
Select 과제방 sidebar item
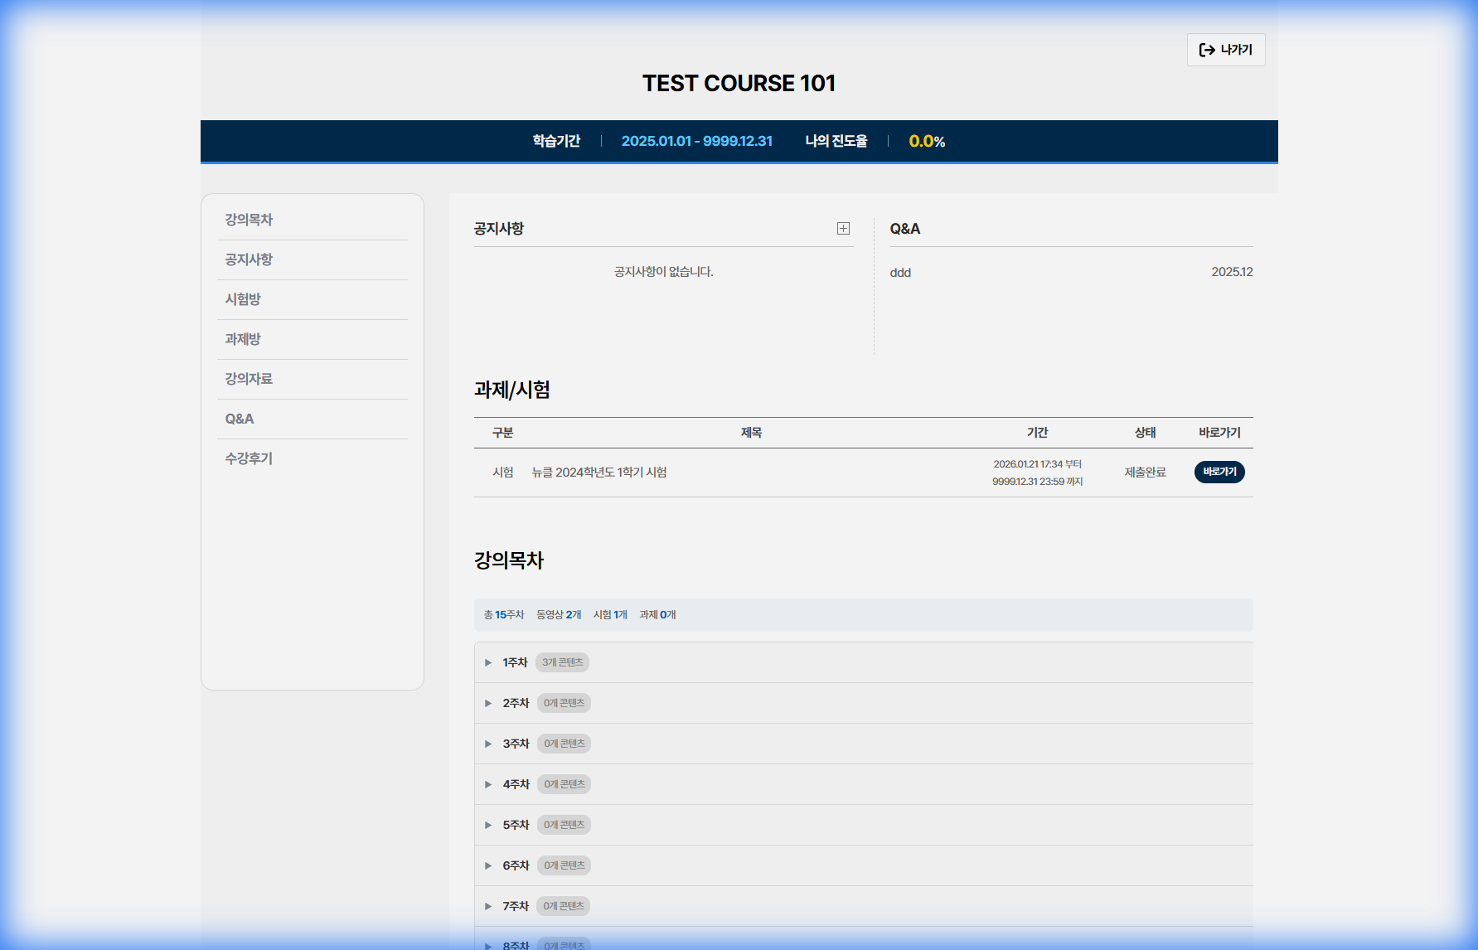coord(243,339)
